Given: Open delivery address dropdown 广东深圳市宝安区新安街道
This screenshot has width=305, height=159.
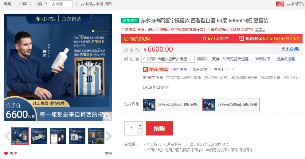Looking at the screenshot, I should point(168,59).
